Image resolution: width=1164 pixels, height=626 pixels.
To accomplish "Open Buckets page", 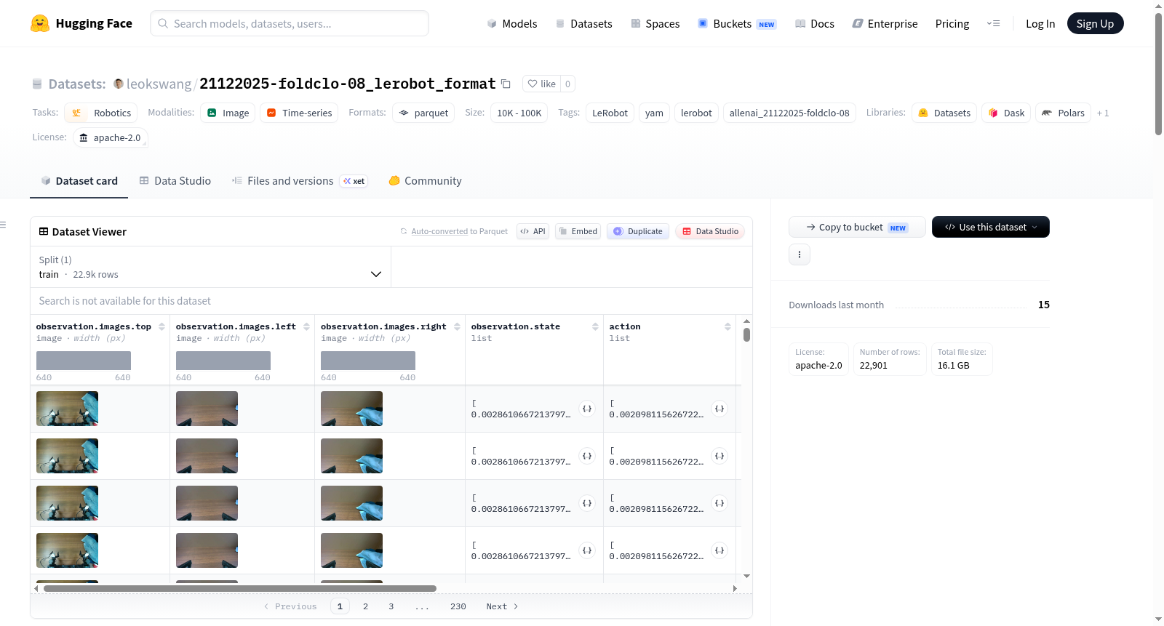I will (x=737, y=23).
